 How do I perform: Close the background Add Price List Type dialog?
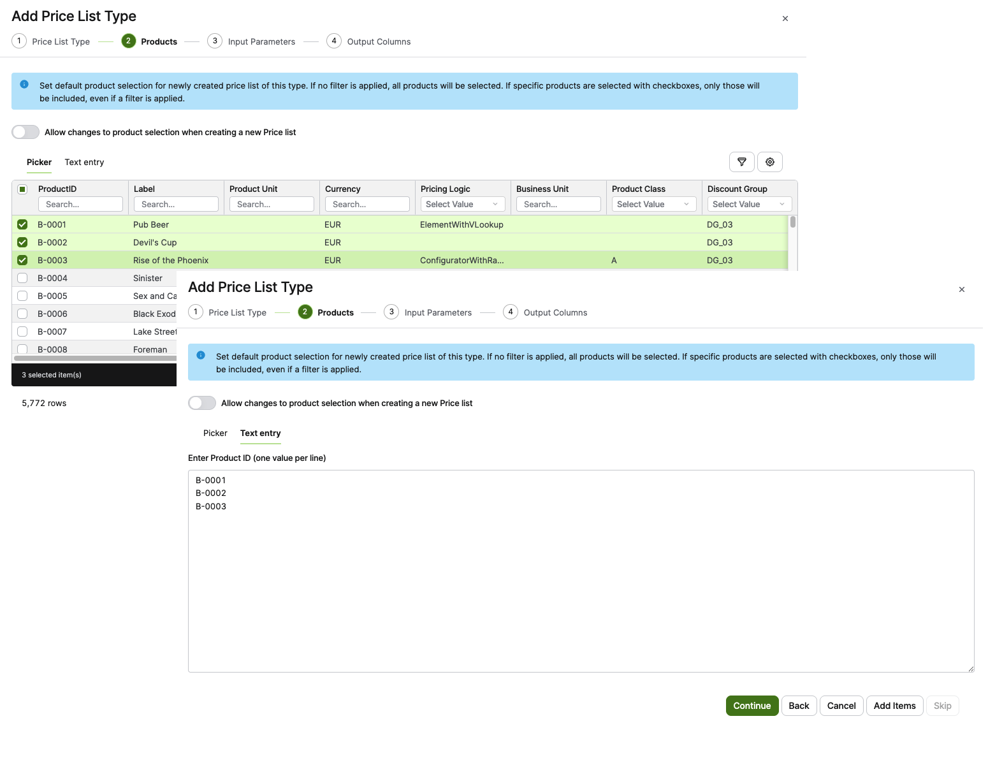[x=785, y=18]
